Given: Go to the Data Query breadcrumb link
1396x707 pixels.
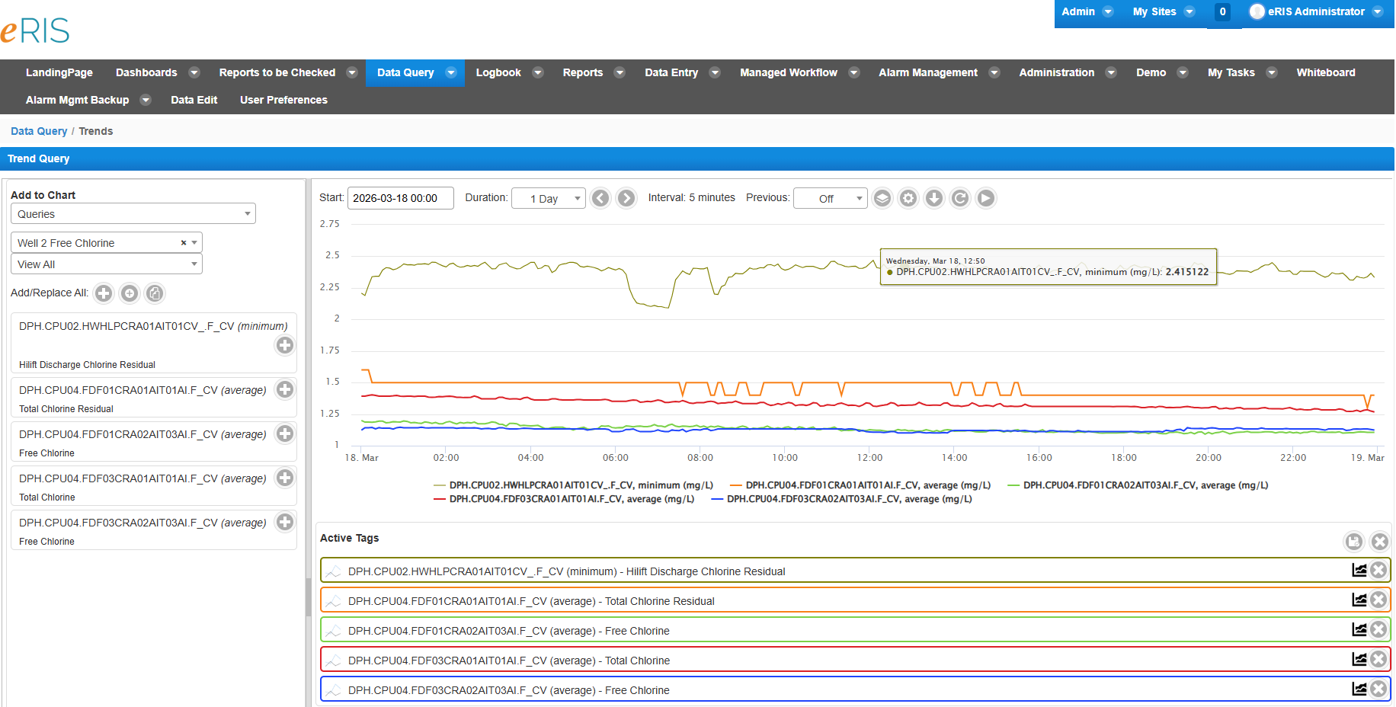Looking at the screenshot, I should (38, 130).
